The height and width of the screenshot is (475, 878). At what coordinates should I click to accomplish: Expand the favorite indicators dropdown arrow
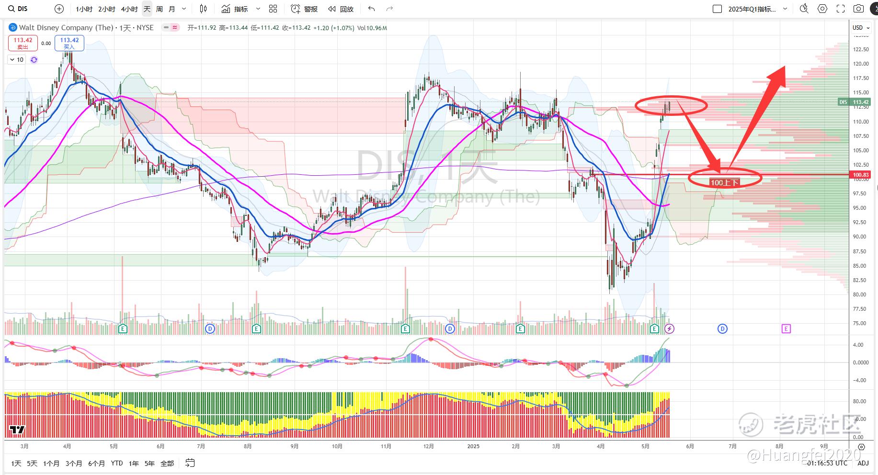pos(258,9)
